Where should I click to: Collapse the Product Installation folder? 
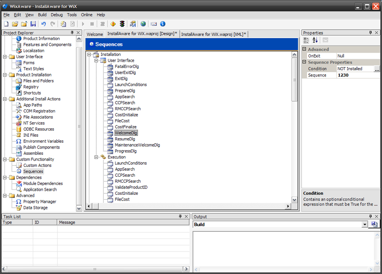tap(4, 75)
